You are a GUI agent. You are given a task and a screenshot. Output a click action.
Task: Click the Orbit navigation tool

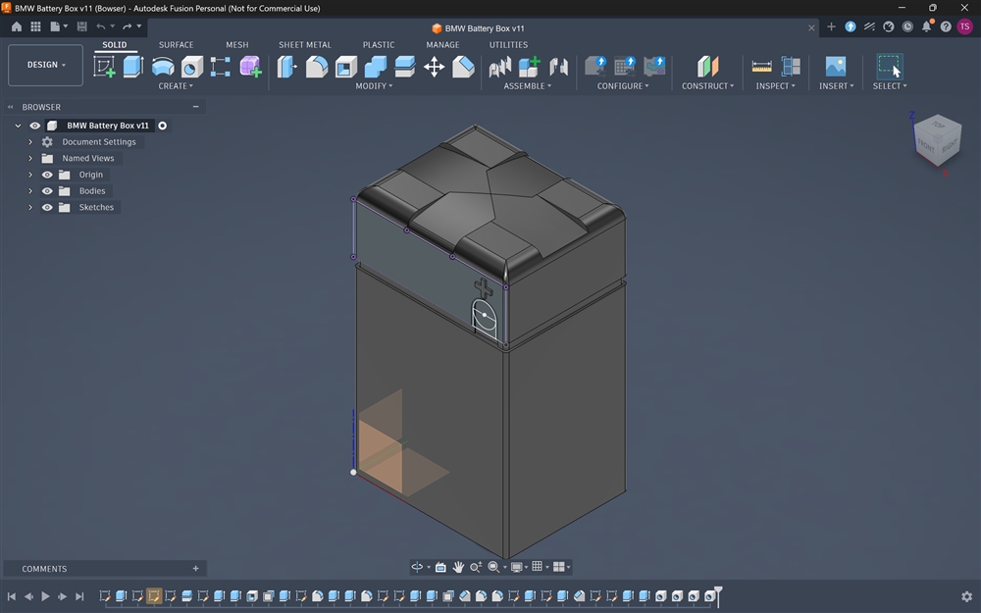coord(417,567)
